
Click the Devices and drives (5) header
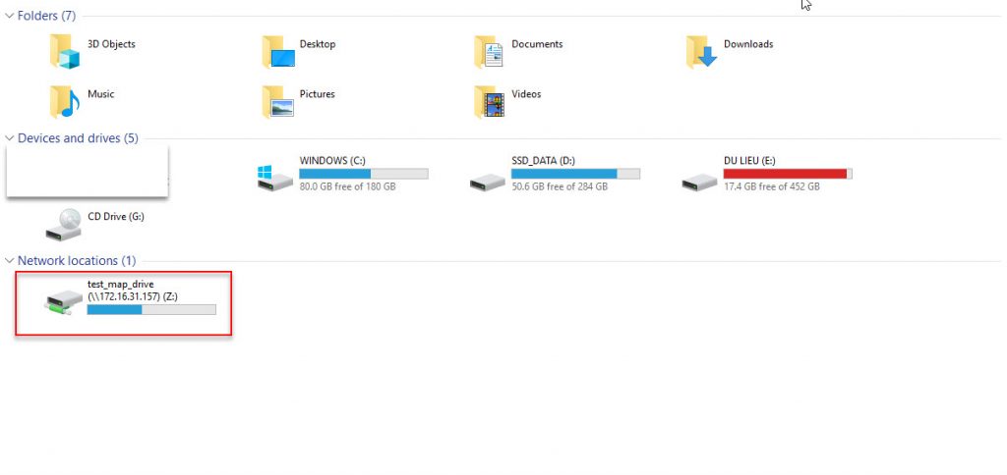78,137
